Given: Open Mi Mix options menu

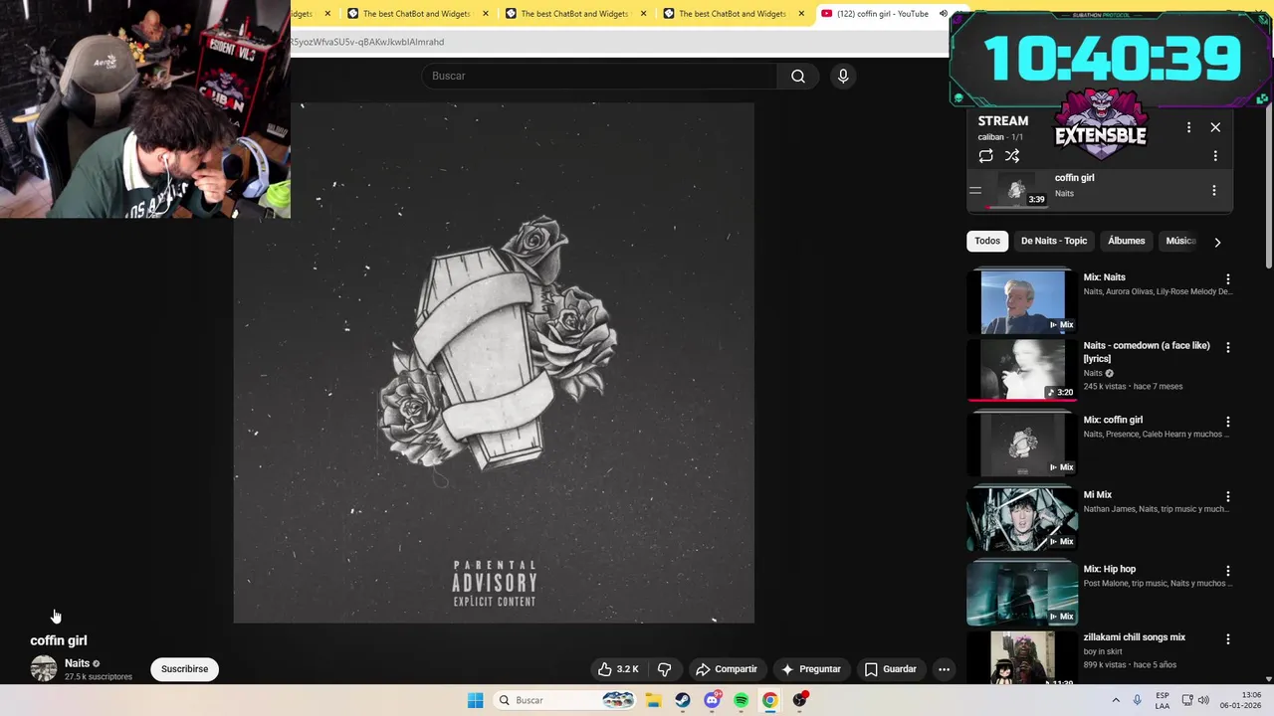Looking at the screenshot, I should click(1227, 496).
